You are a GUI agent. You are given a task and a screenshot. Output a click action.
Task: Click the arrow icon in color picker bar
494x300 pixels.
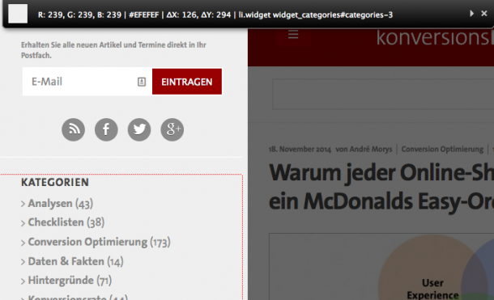point(471,14)
